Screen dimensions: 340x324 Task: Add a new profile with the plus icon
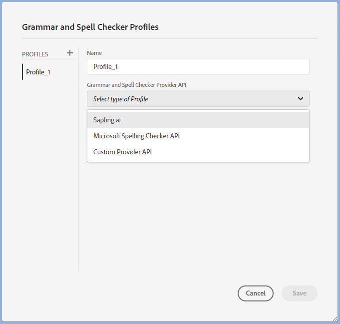point(70,53)
